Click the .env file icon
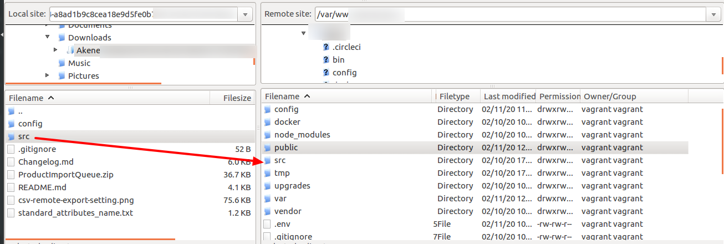724x244 pixels. (267, 224)
